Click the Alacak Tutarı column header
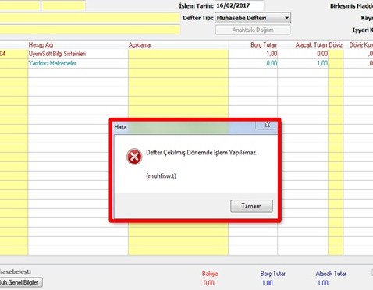The width and height of the screenshot is (373, 290). tap(311, 45)
